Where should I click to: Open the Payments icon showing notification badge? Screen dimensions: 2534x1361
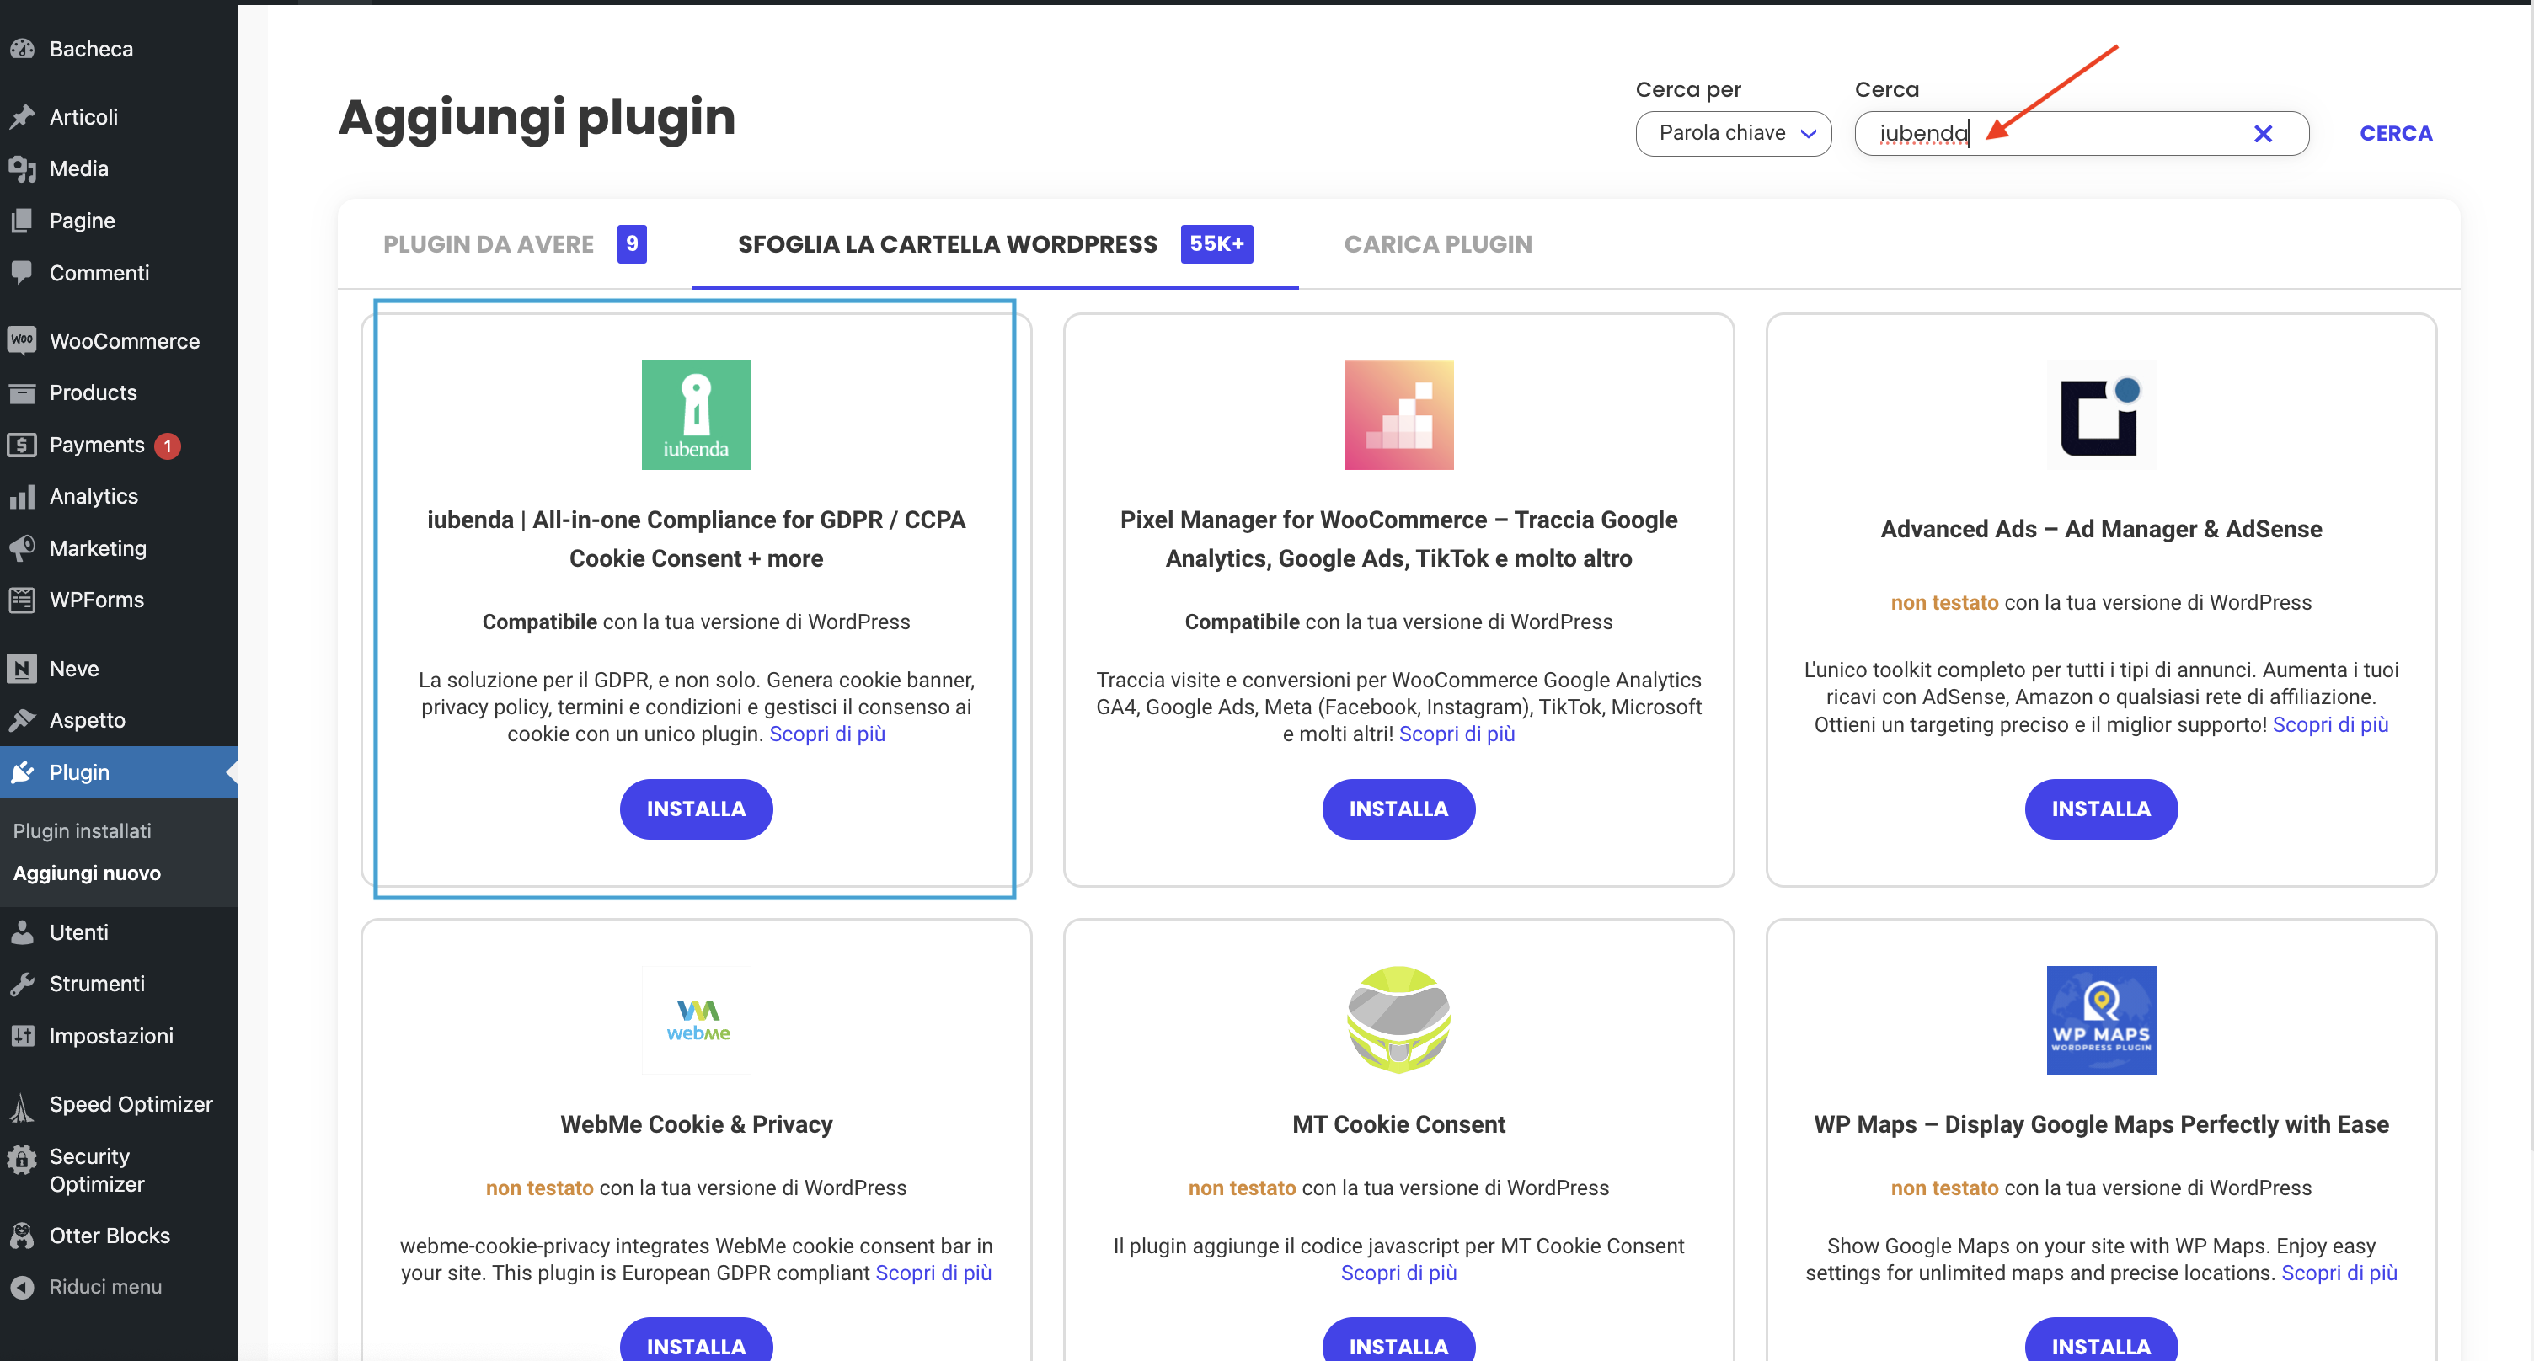24,445
